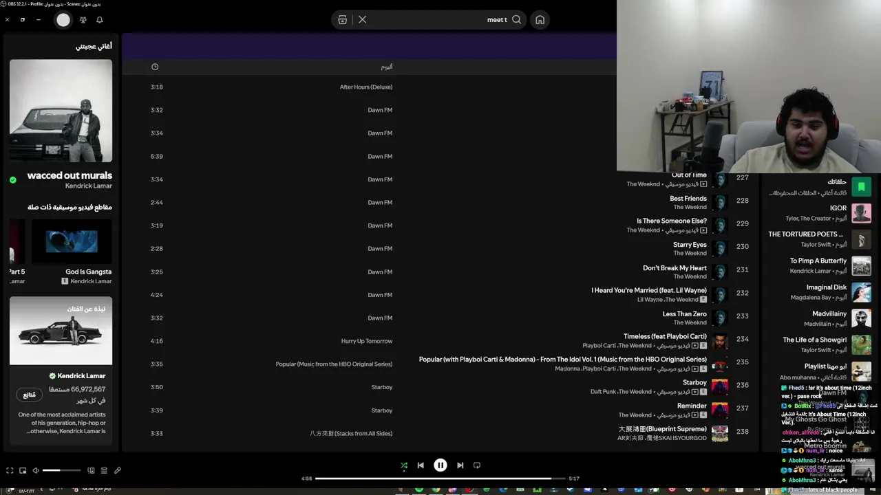This screenshot has height=495, width=881.
Task: Open lyrics with microphone icon
Action: (118, 471)
